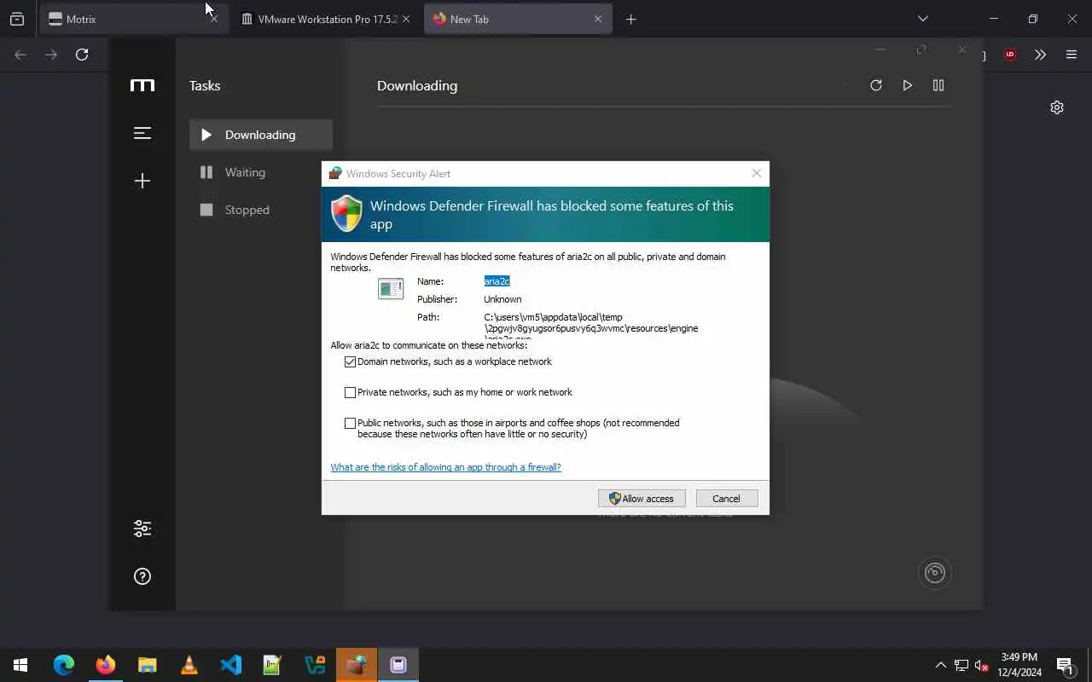Switch to VMware Workstation Pro tab

326,19
